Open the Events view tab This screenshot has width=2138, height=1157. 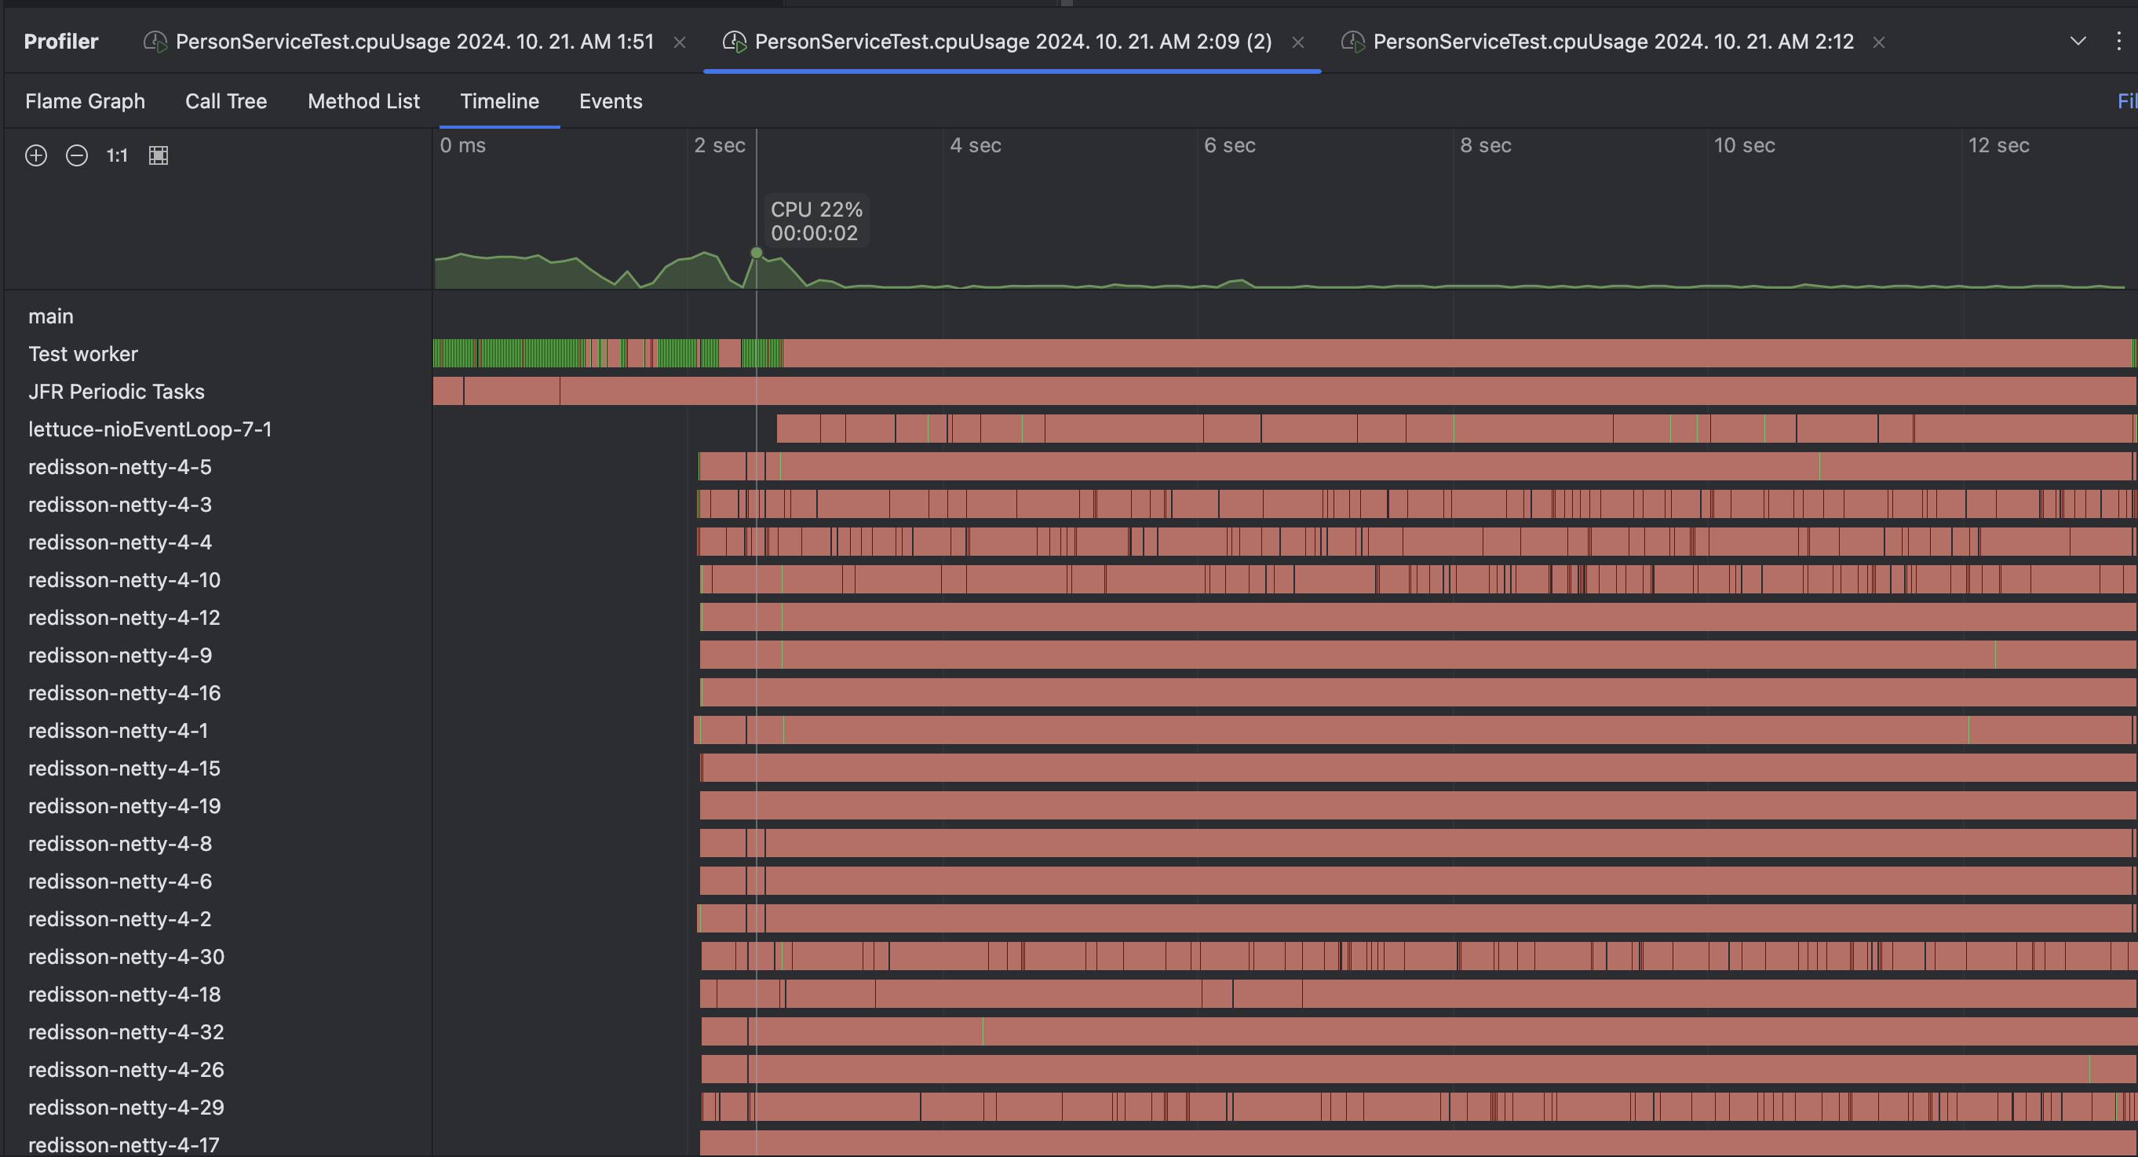click(611, 101)
